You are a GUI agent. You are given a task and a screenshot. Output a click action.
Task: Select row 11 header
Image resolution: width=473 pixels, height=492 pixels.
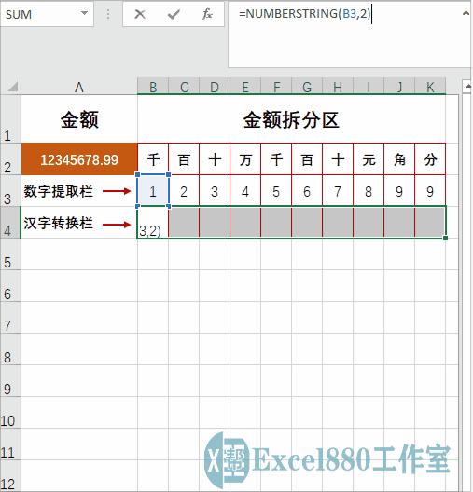coord(10,444)
